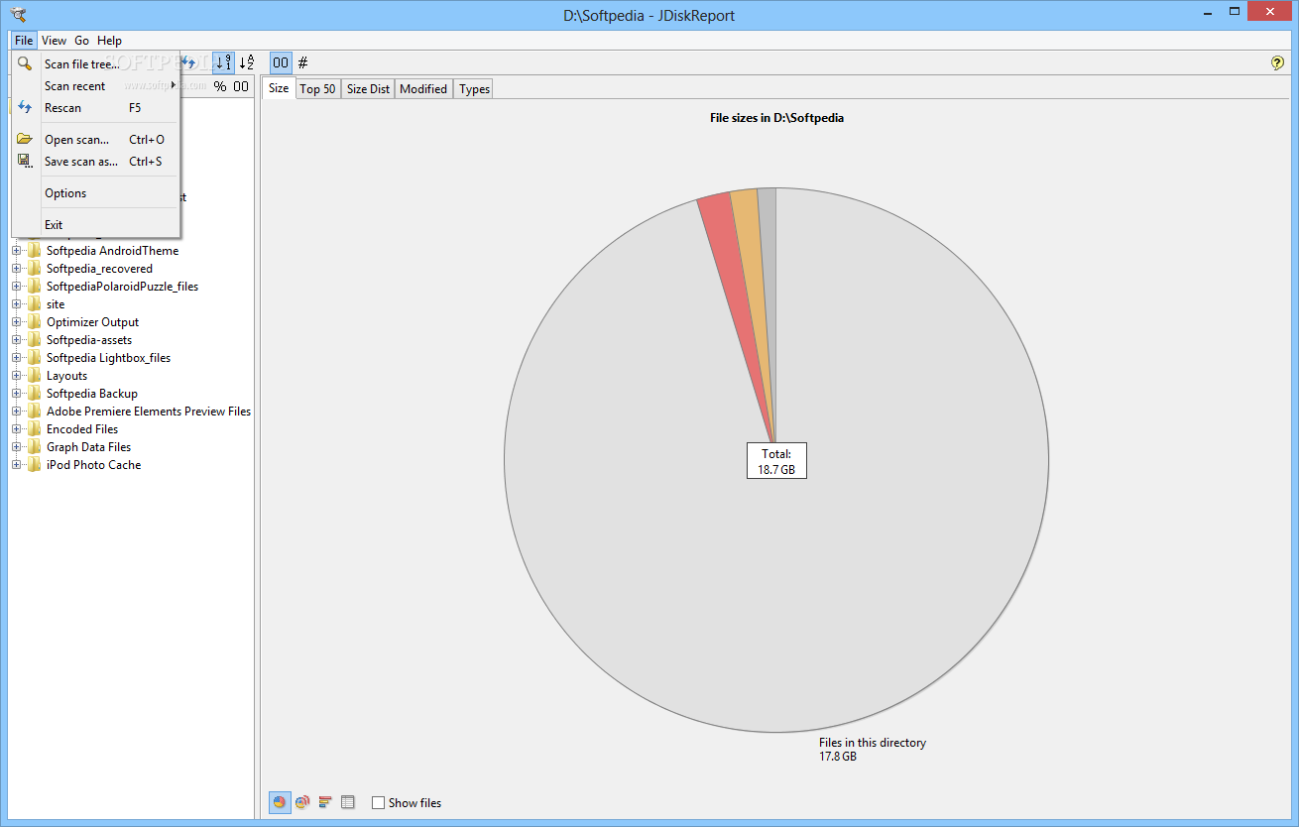Image resolution: width=1299 pixels, height=827 pixels.
Task: Open the Go menu
Action: tap(81, 41)
